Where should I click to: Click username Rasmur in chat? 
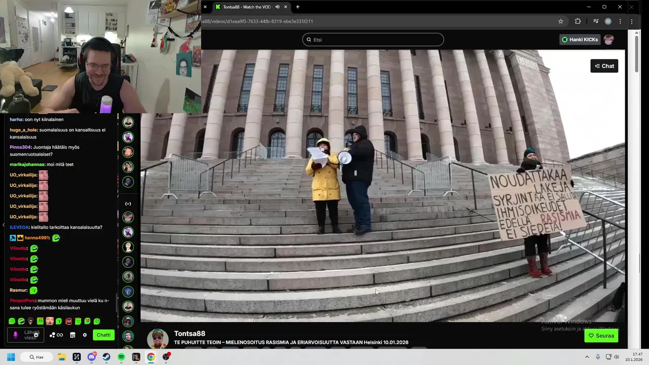(x=18, y=290)
